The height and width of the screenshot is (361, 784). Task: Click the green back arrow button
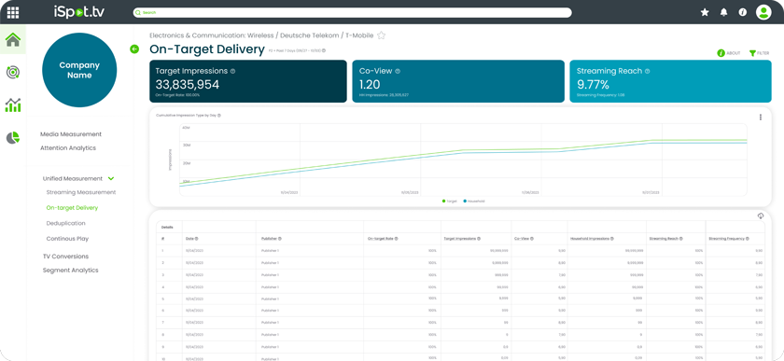(x=134, y=49)
